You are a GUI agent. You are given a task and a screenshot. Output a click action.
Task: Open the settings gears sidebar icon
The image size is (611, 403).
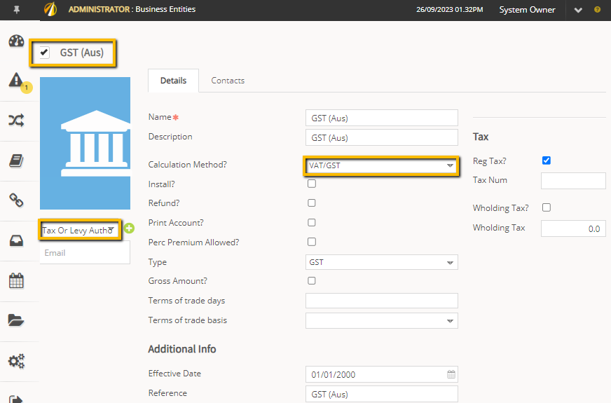[16, 361]
